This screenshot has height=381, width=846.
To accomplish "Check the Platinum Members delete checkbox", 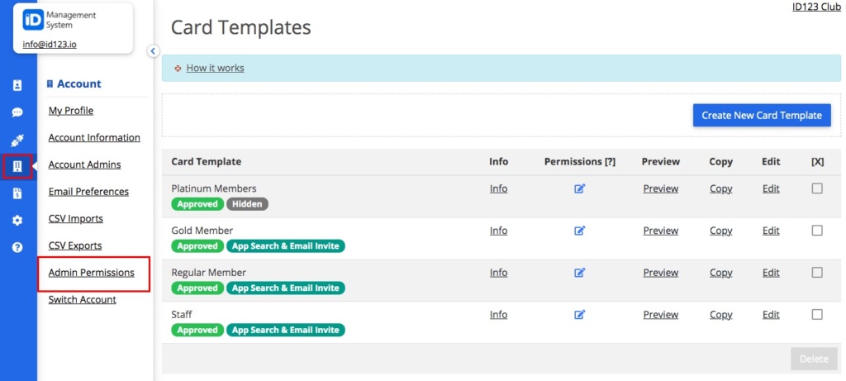I will pos(817,188).
